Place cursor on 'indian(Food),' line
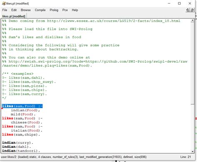 coord(25,110)
